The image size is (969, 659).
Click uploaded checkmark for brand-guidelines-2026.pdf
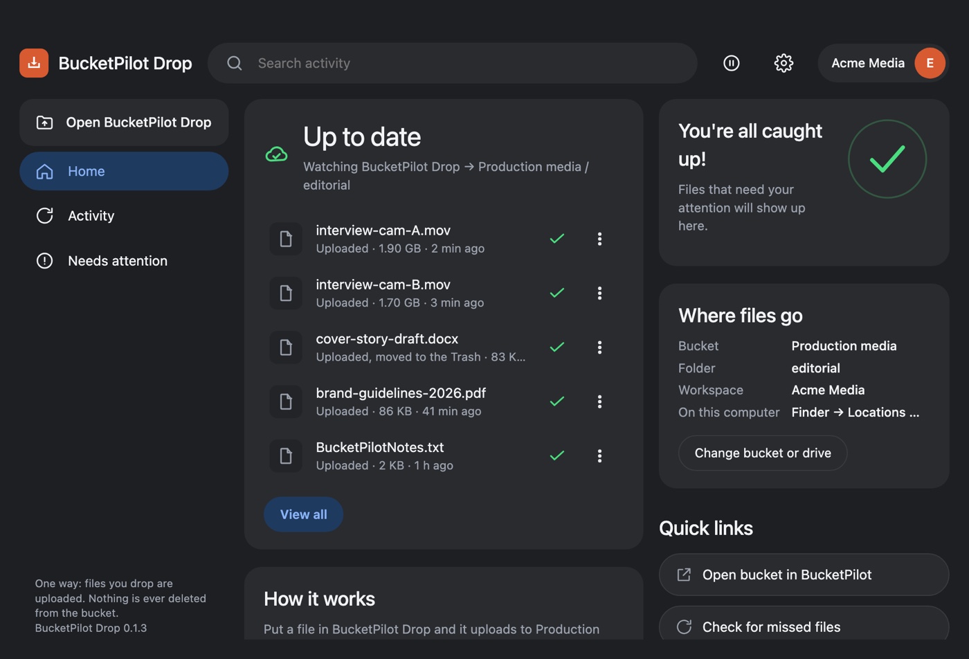[x=557, y=401]
